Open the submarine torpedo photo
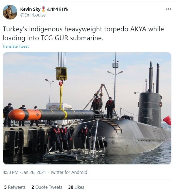Screen dimensions: 176x192 [x=87, y=108]
